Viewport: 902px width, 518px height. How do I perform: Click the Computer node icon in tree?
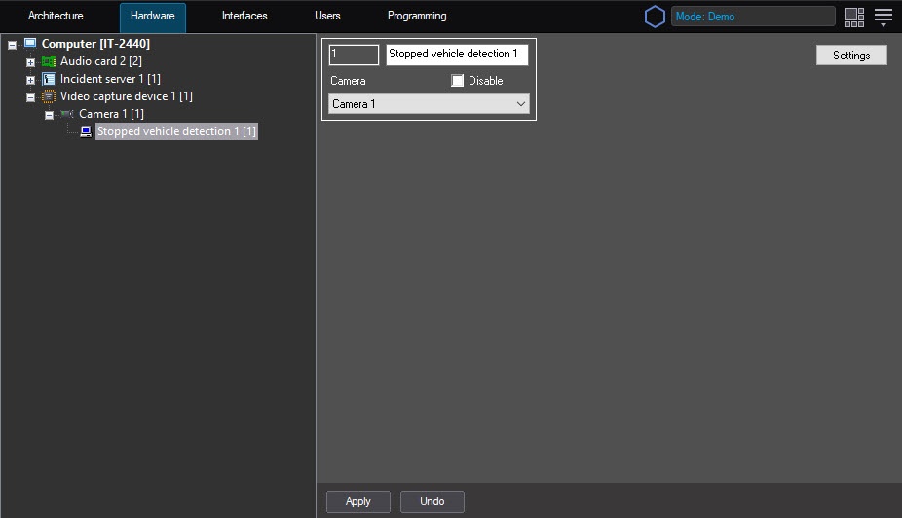click(30, 43)
